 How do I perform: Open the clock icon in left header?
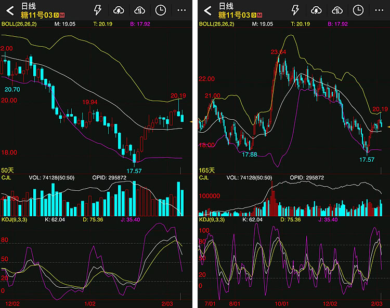click(x=161, y=10)
